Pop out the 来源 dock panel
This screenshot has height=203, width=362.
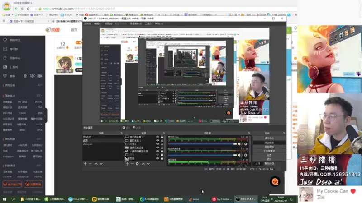click(164, 133)
